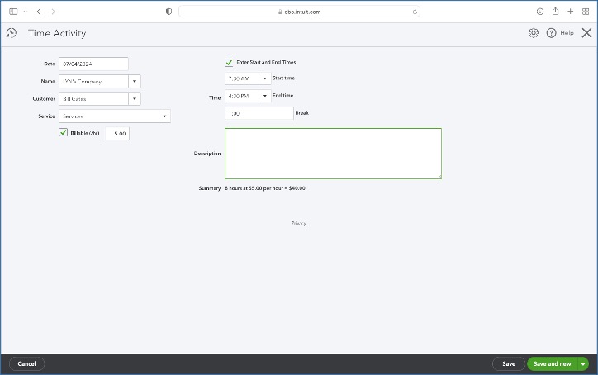
Task: Click the billable rate field 5.00
Action: coord(117,134)
